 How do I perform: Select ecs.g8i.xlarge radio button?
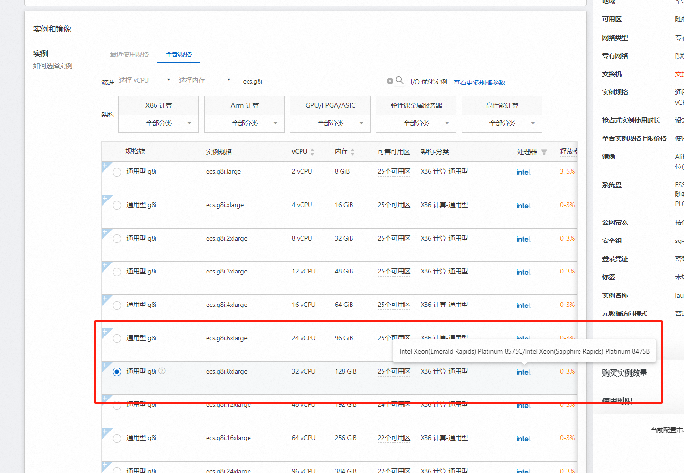117,206
